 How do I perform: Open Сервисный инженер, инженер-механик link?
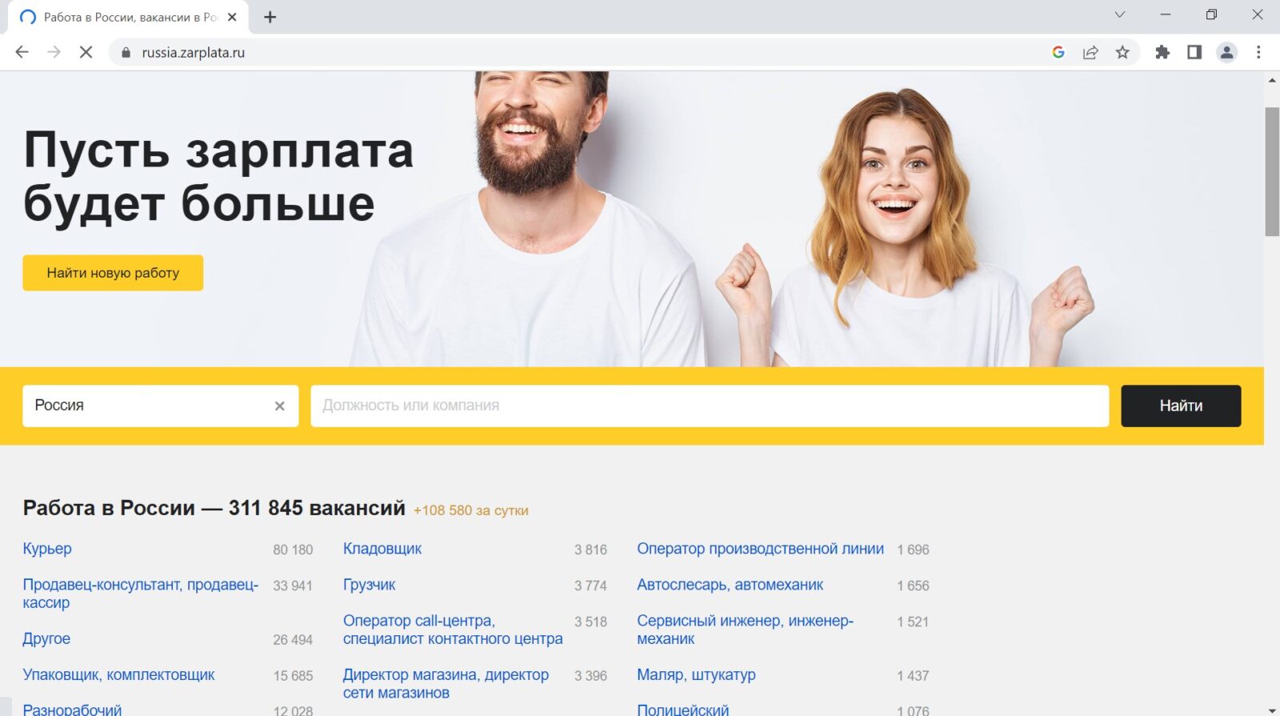[x=745, y=630]
